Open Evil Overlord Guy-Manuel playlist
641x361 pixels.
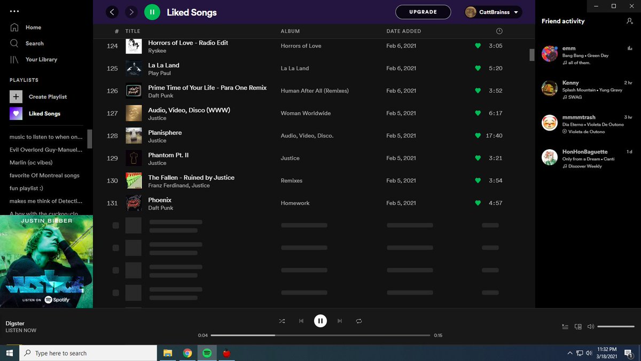point(46,150)
